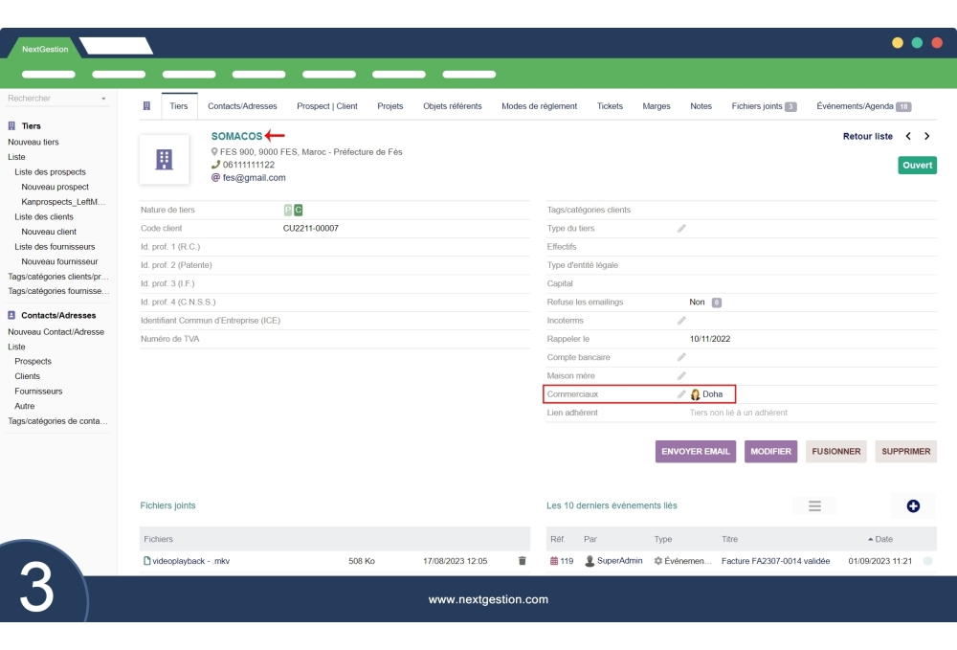
Task: Click the location pin icon of the FES address
Action: [214, 152]
